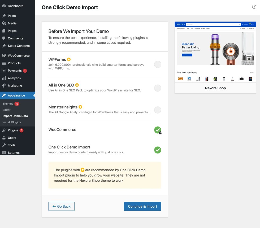Click the Before We Import Your Demo heading

(x=79, y=31)
